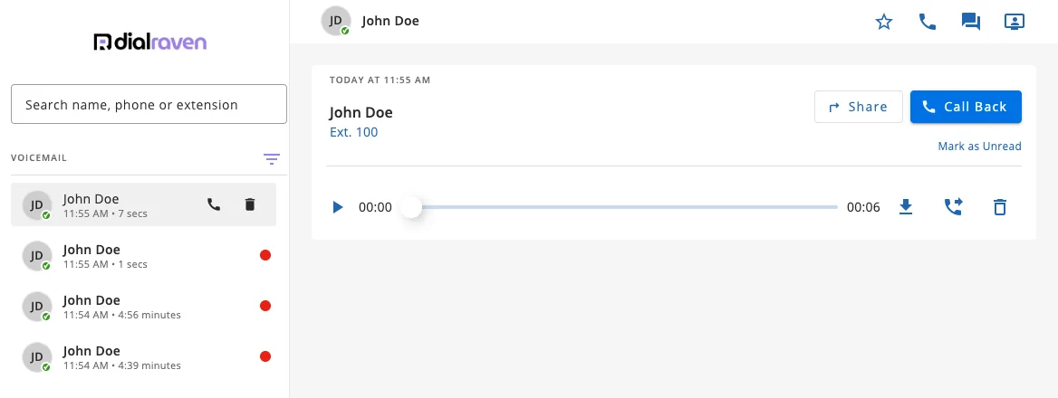Click the 00:06 duration label
Image resolution: width=1058 pixels, height=398 pixels.
click(x=863, y=207)
